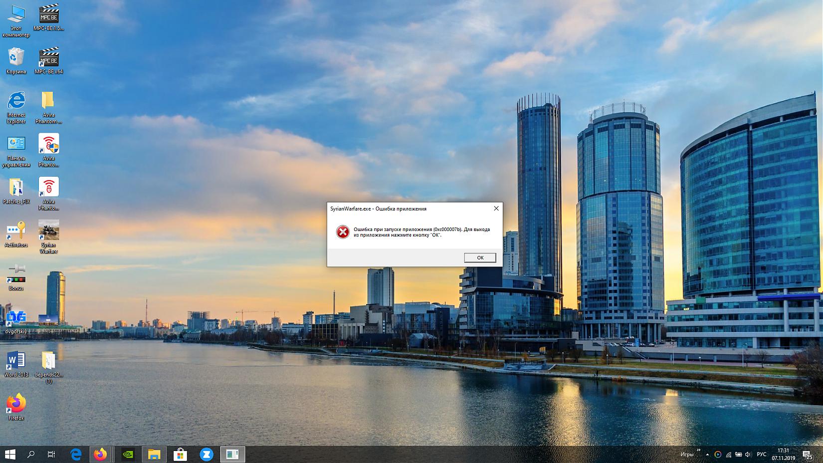Select the Activators desktop shortcut
Viewport: 823px width, 463px height.
coord(16,231)
